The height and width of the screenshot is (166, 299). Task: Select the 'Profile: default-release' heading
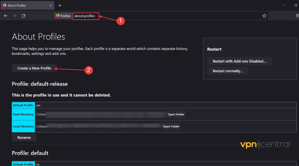[40, 84]
